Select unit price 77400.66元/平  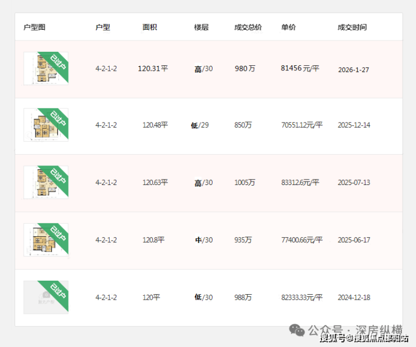click(302, 240)
